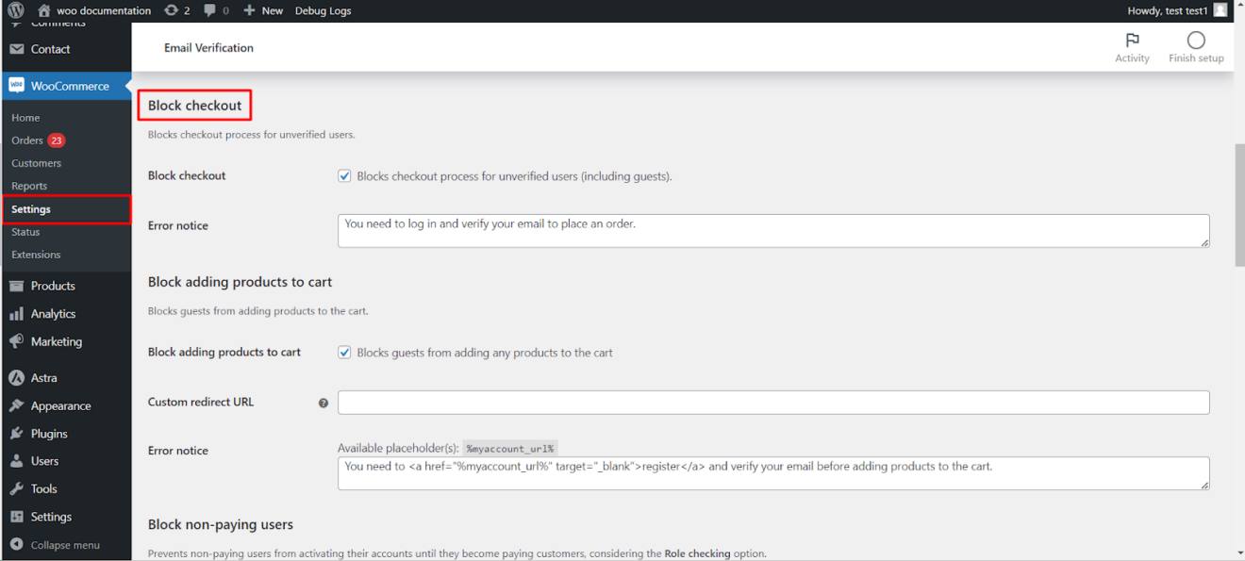The image size is (1245, 561).
Task: Toggle the blocks guests adding products checkbox
Action: [344, 353]
